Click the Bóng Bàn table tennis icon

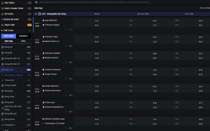pos(3,91)
